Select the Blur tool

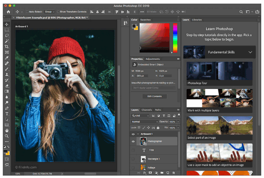[7, 97]
